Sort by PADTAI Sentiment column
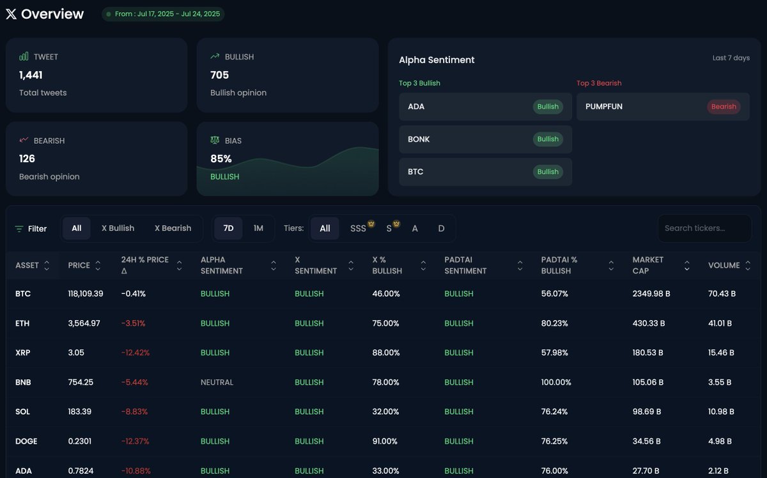 [520, 265]
